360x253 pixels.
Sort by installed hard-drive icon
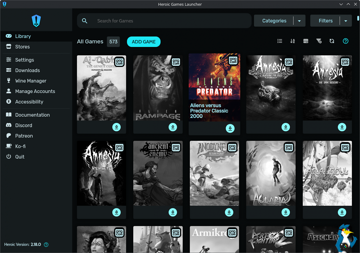pos(306,41)
